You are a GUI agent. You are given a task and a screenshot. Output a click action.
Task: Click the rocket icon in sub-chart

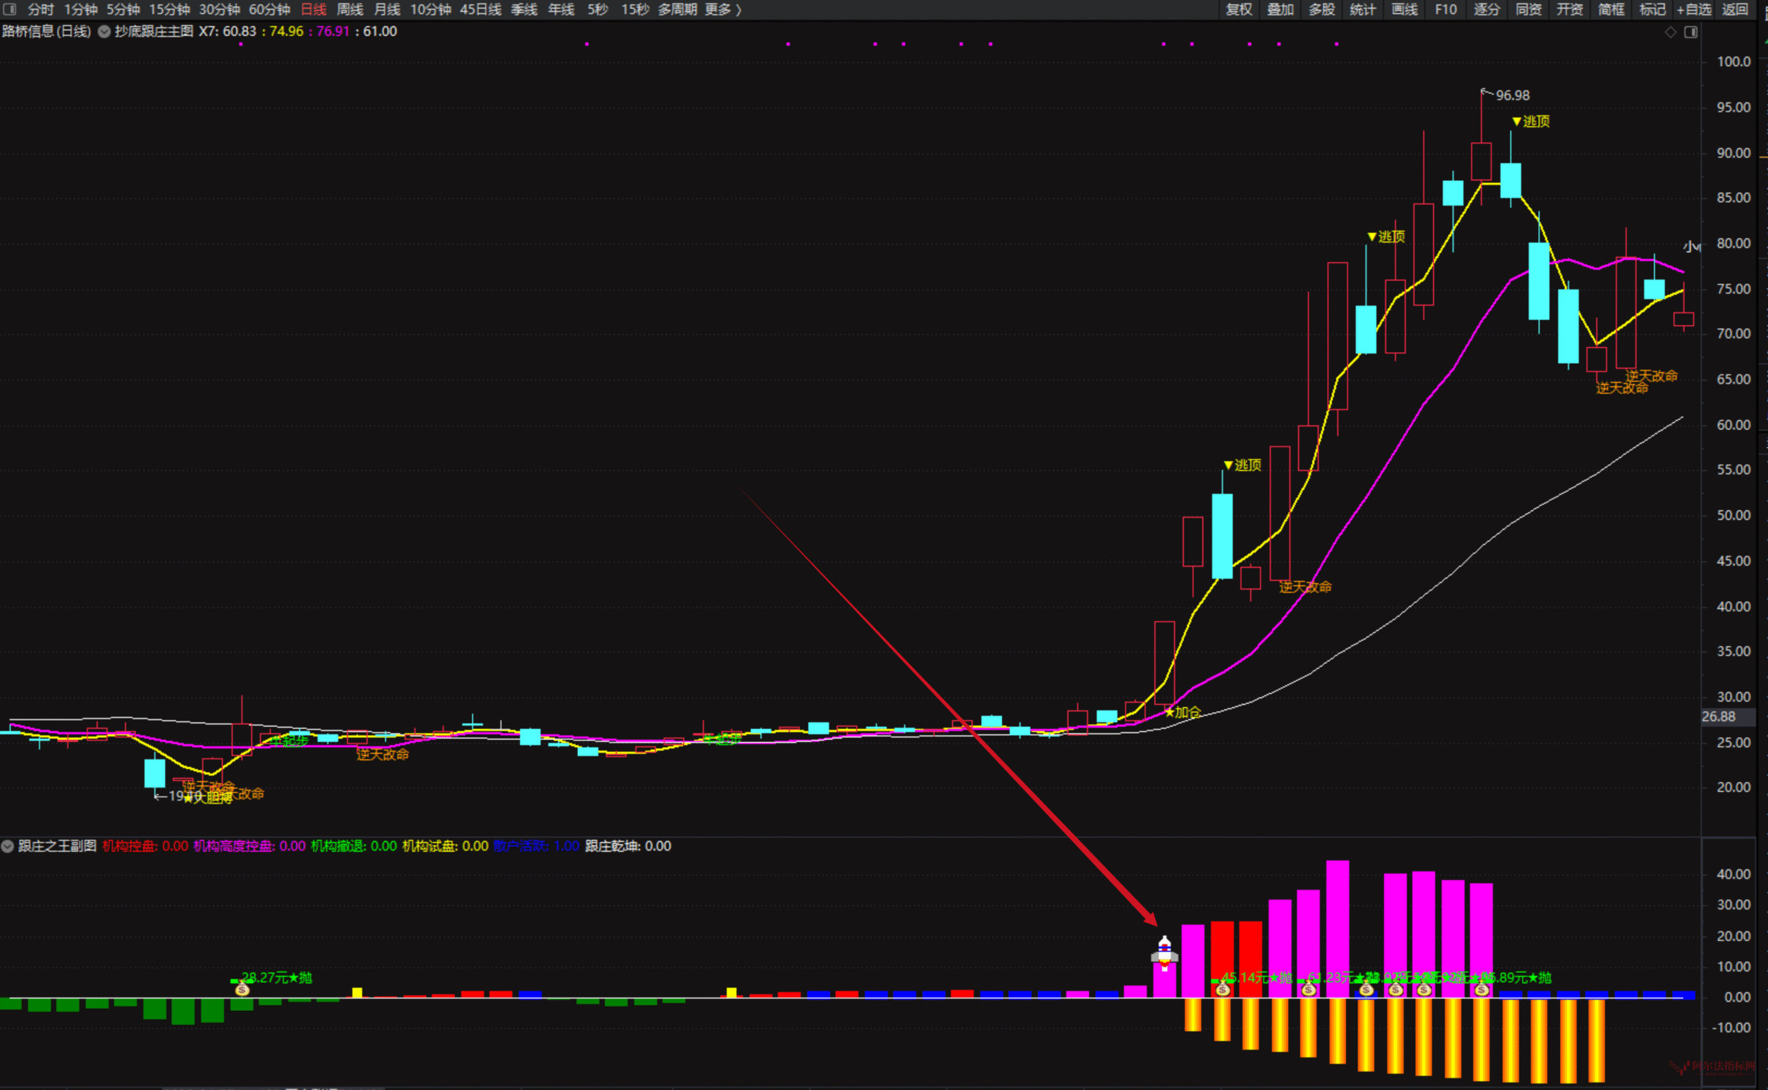click(x=1164, y=953)
